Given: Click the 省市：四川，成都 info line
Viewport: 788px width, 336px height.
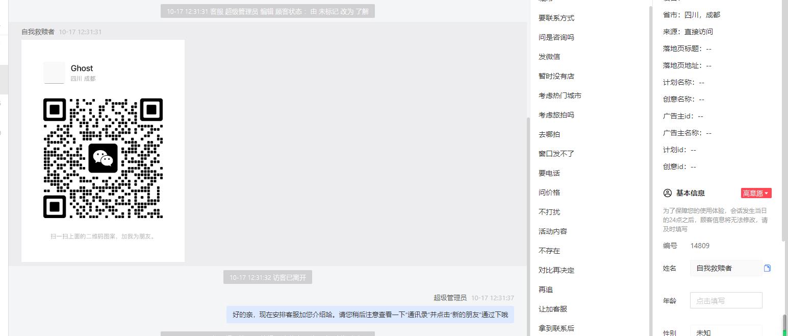Looking at the screenshot, I should point(692,15).
